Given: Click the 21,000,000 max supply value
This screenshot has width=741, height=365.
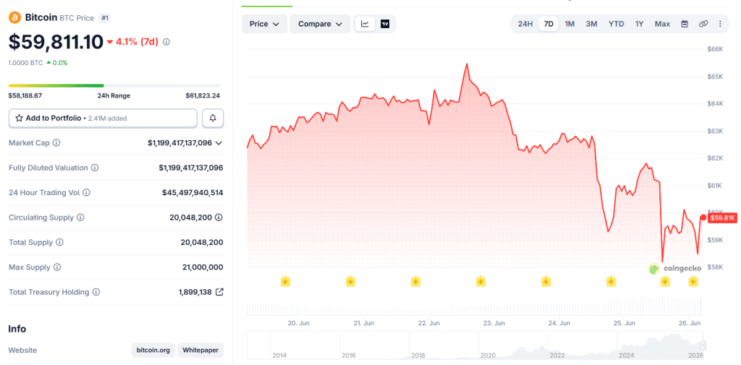Looking at the screenshot, I should (x=203, y=267).
